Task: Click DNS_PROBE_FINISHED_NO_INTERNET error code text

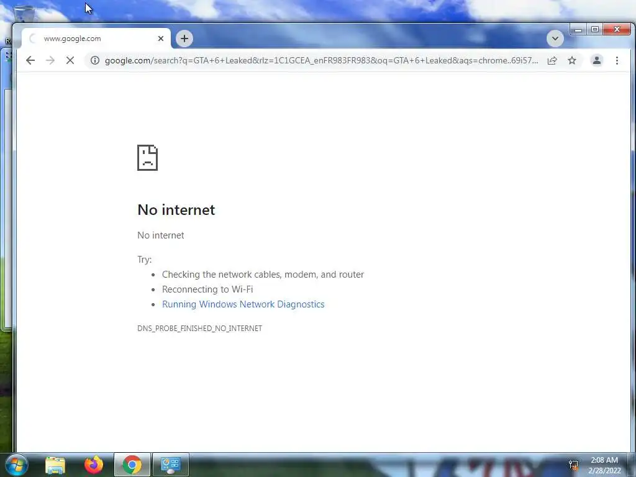Action: click(x=199, y=329)
